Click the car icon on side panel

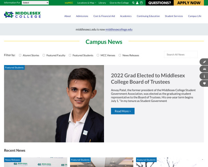click(x=204, y=69)
